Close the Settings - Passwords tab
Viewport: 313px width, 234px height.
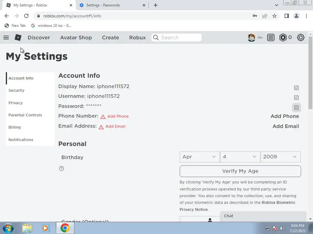144,5
